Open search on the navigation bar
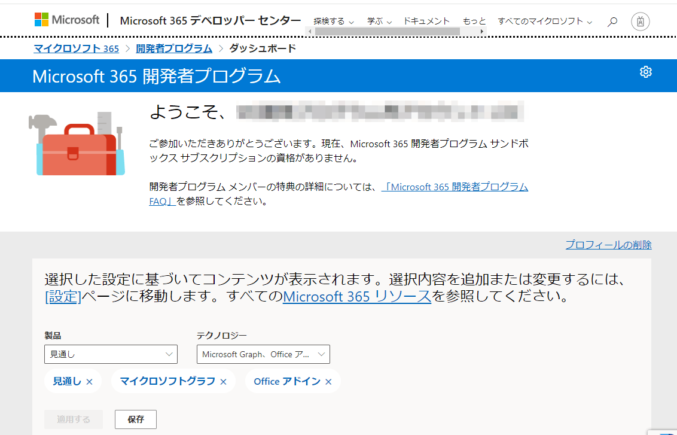 coord(612,20)
